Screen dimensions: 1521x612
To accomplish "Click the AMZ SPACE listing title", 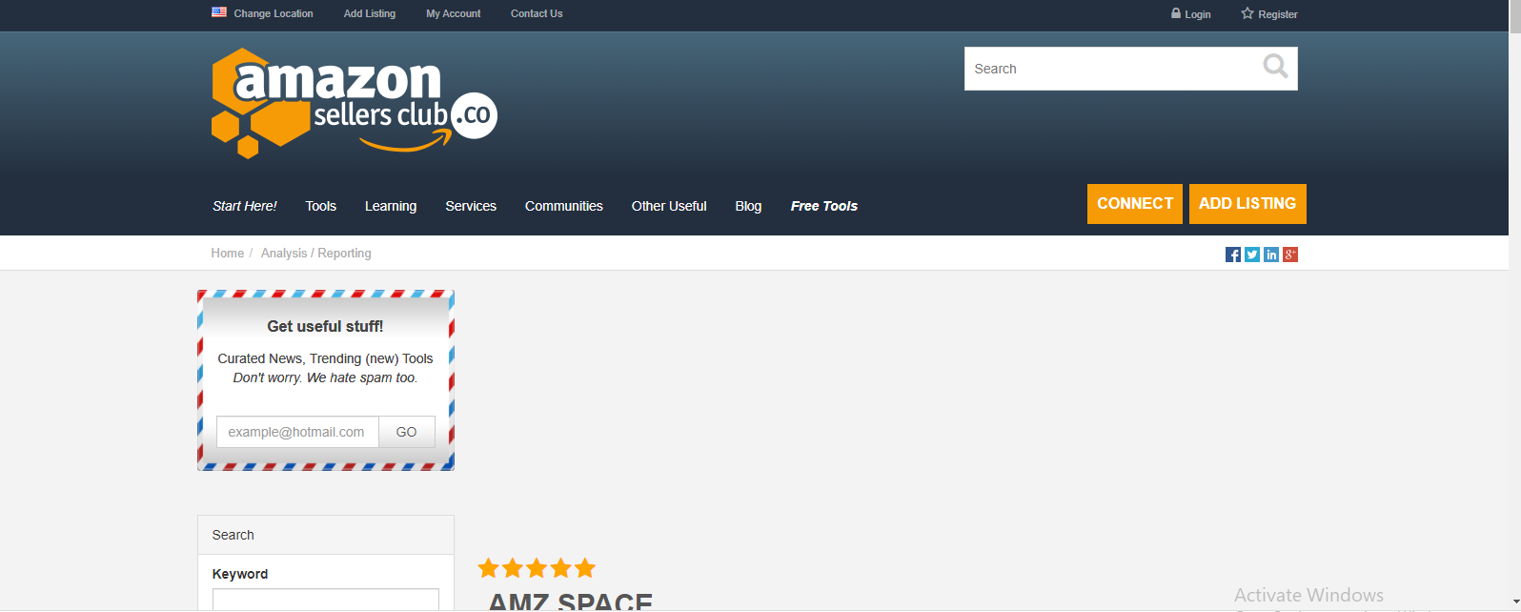I will [570, 602].
